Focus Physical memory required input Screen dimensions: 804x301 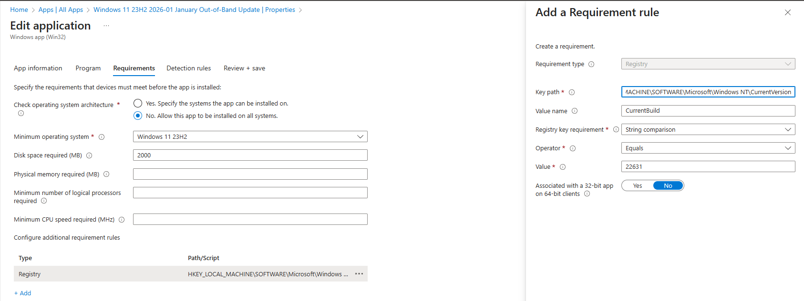pos(250,174)
